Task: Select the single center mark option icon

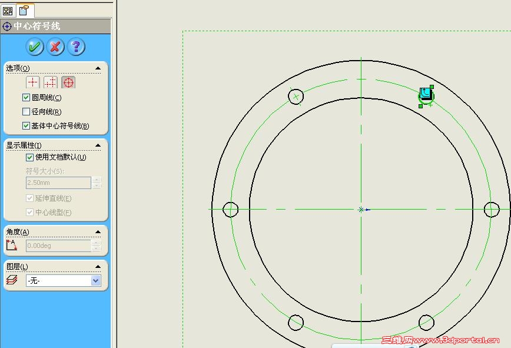Action: 33,82
